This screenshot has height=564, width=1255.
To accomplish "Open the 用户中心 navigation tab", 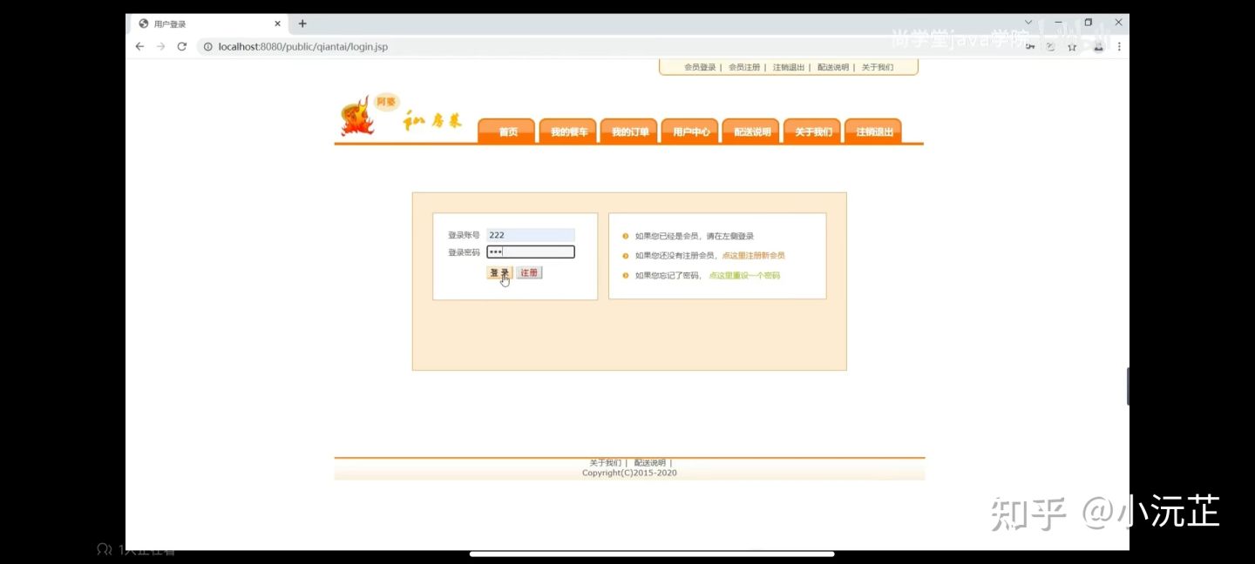I will coord(690,131).
